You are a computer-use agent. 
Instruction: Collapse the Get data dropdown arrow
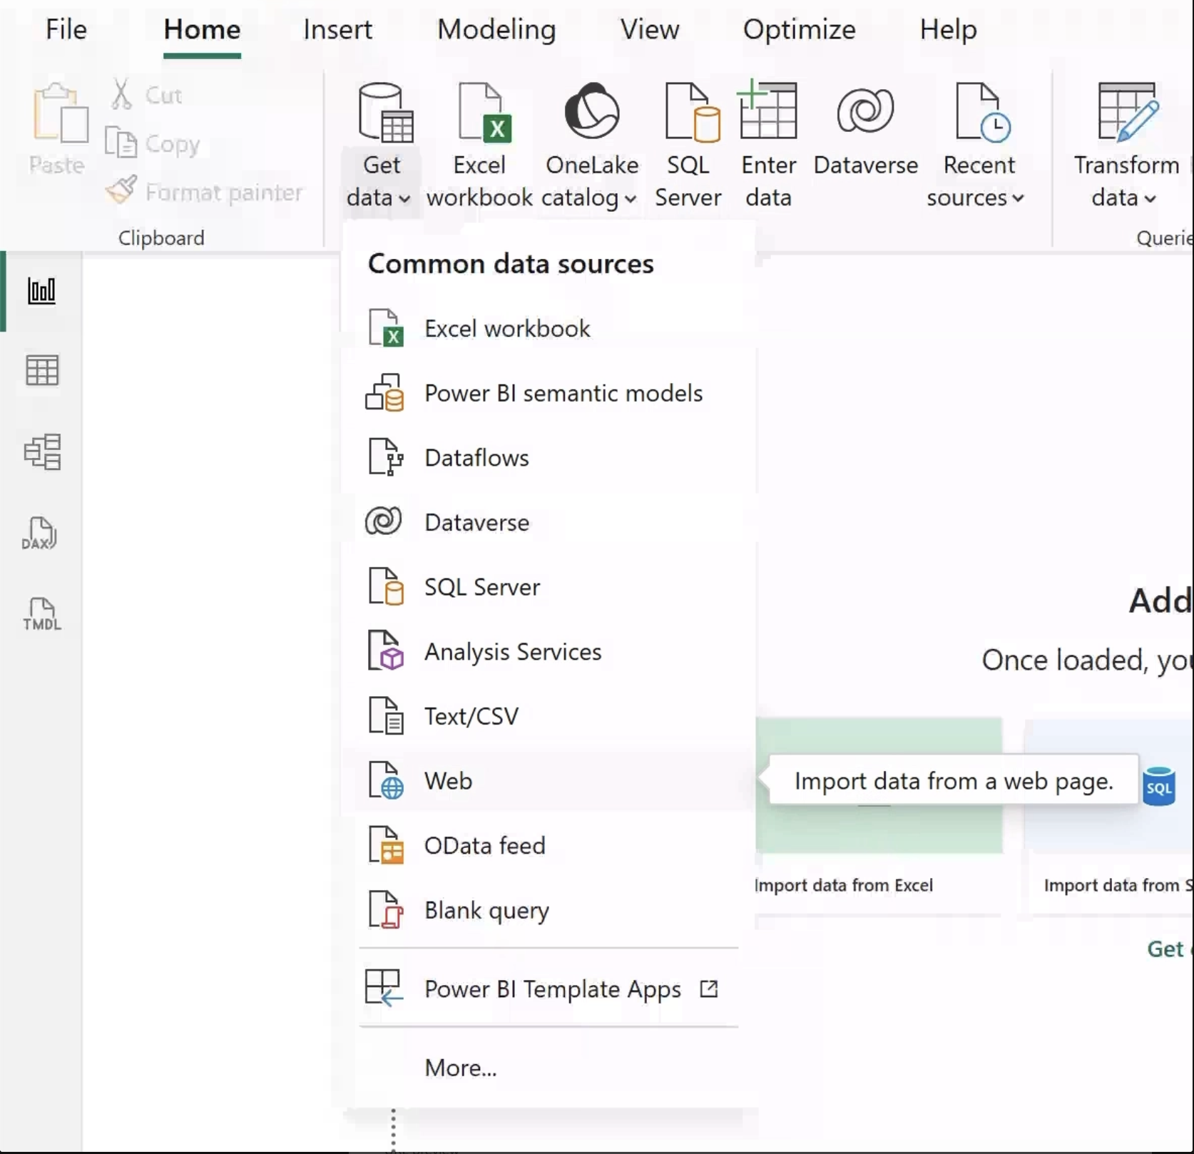pos(404,199)
